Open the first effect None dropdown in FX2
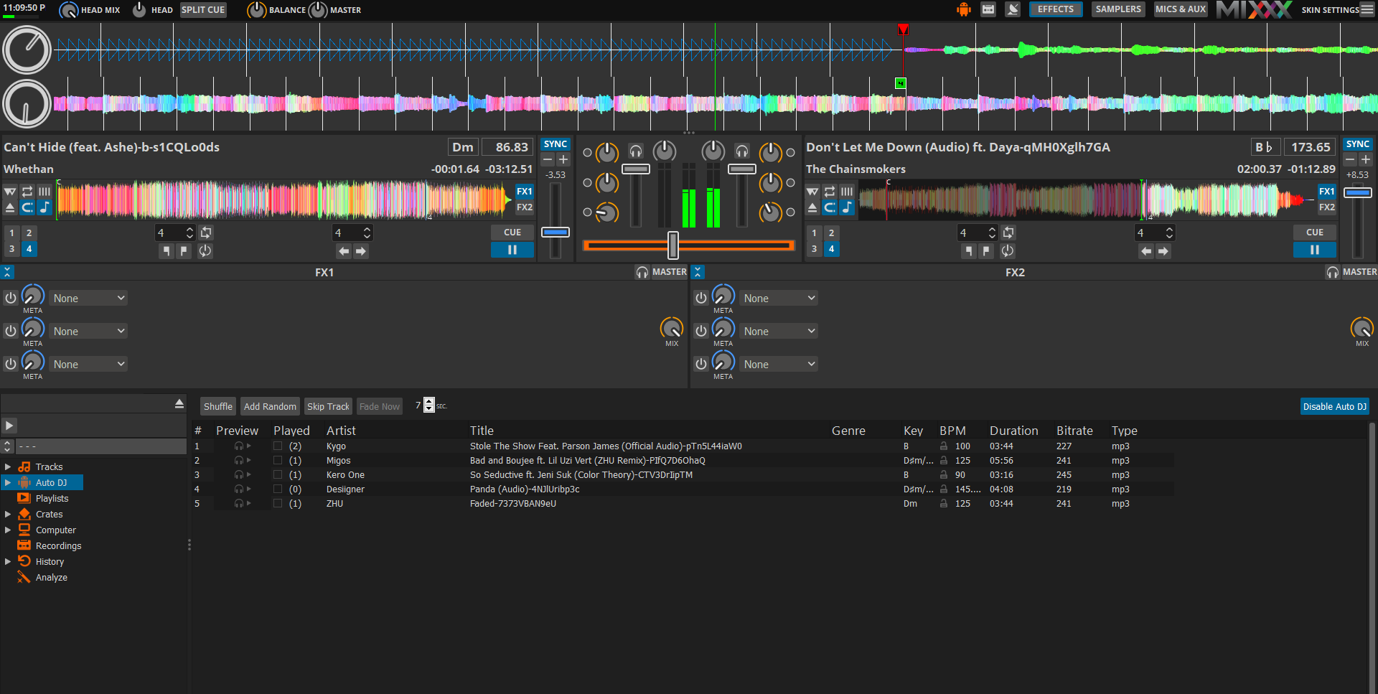This screenshot has height=694, width=1378. pos(779,298)
